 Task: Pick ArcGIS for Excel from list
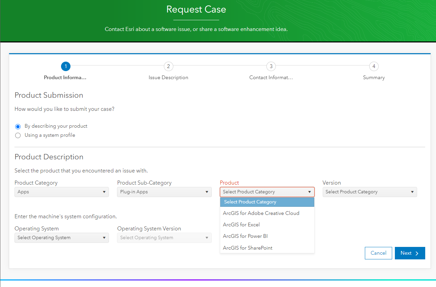tap(241, 225)
